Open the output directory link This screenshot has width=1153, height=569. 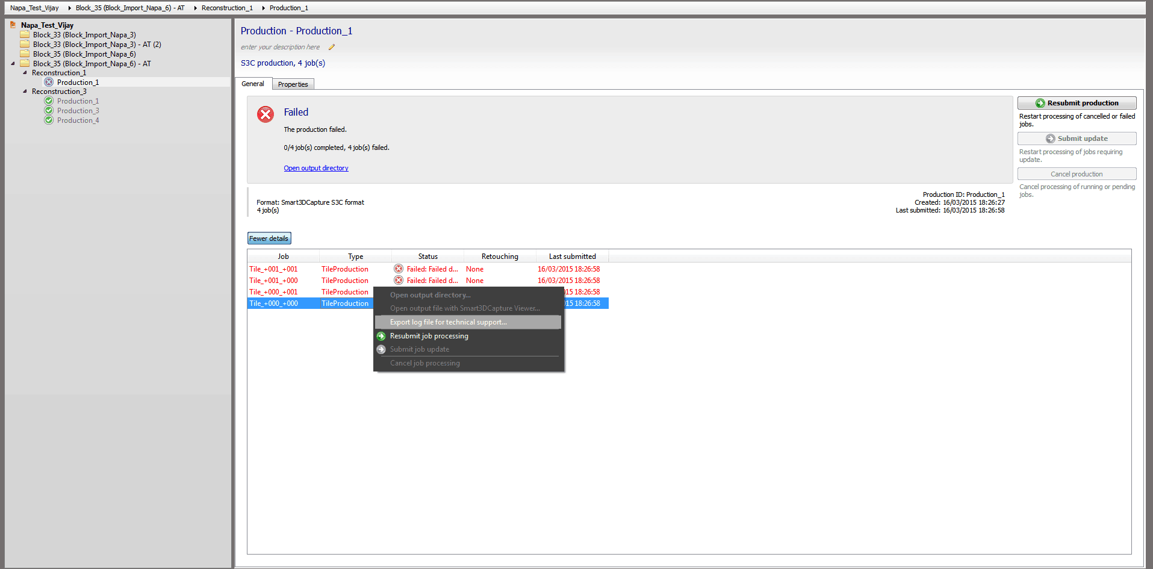click(315, 168)
